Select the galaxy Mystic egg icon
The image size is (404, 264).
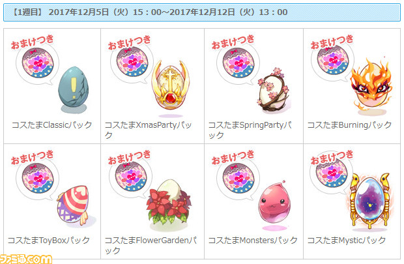[369, 200]
